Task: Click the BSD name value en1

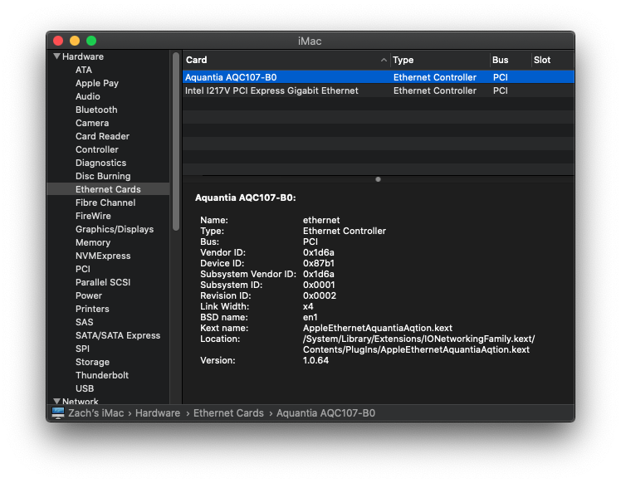Action: pyautogui.click(x=310, y=318)
